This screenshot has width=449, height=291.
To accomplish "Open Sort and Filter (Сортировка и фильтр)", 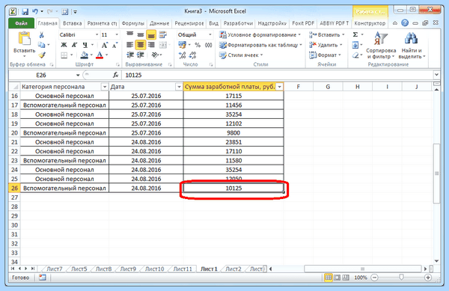I will (381, 45).
